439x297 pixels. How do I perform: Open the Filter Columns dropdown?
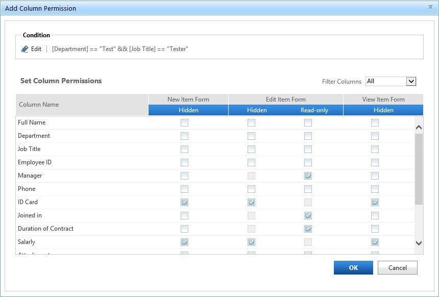pos(411,81)
